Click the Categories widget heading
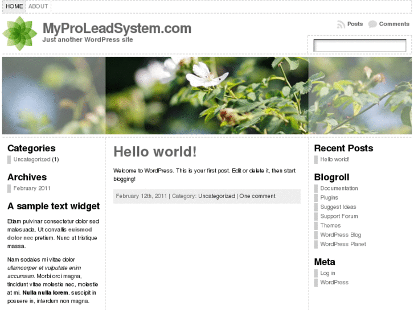This screenshot has width=414, height=310. coord(31,148)
